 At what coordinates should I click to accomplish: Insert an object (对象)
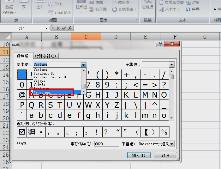coord(193,3)
